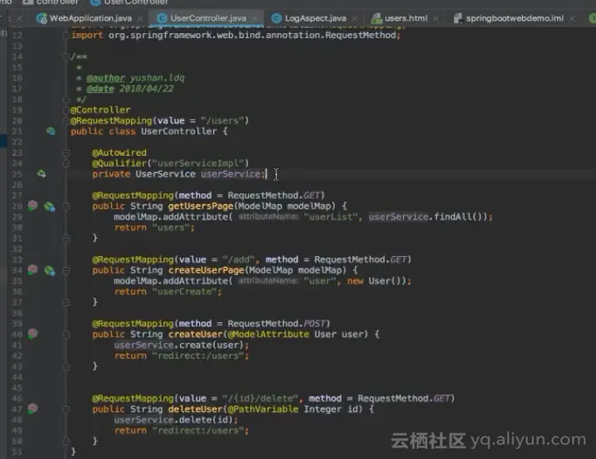Click the getUsersPage method name
Viewport: 596px width, 459px height.
(x=201, y=206)
